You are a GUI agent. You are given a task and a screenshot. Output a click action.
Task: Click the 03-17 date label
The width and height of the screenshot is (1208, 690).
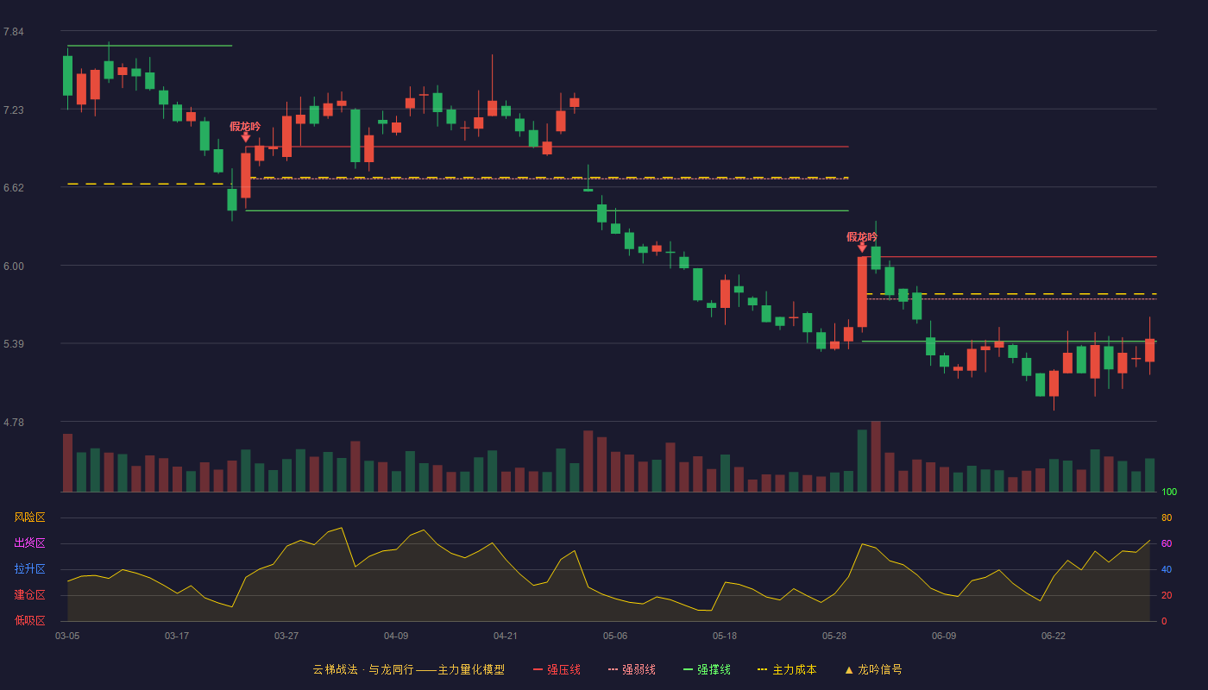[x=177, y=636]
